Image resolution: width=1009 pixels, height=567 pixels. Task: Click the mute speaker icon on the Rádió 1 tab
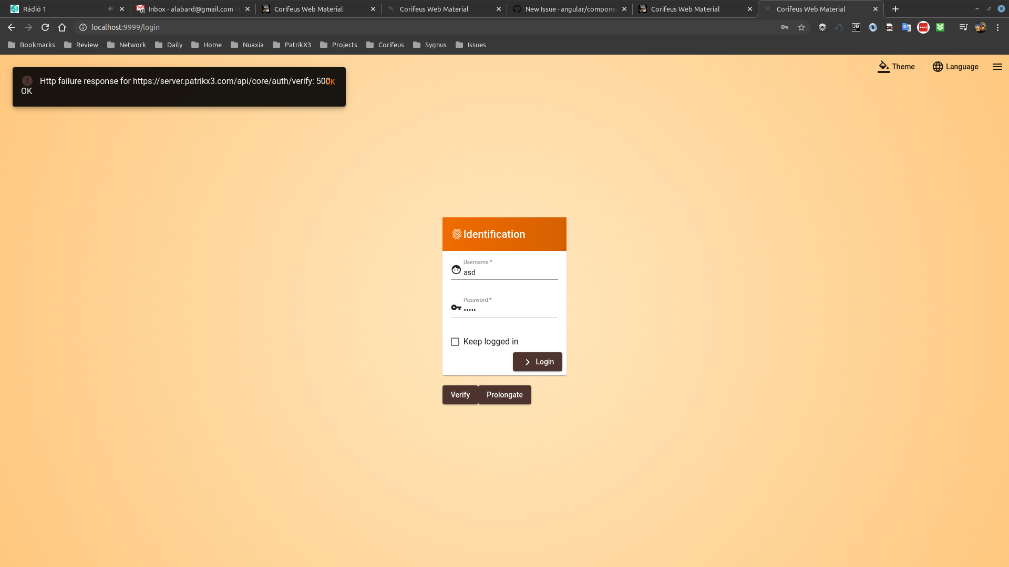point(109,8)
